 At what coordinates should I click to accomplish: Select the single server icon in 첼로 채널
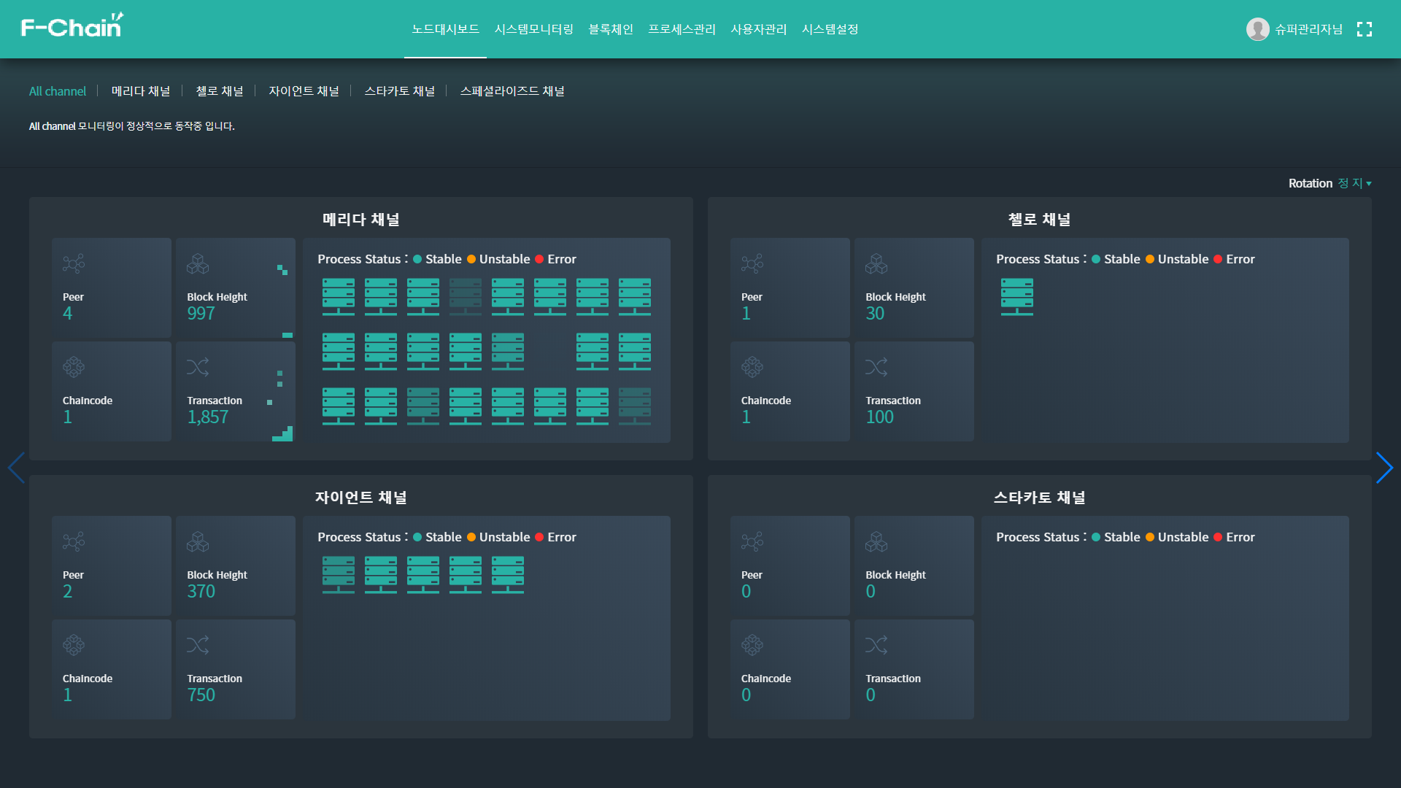pos(1017,297)
